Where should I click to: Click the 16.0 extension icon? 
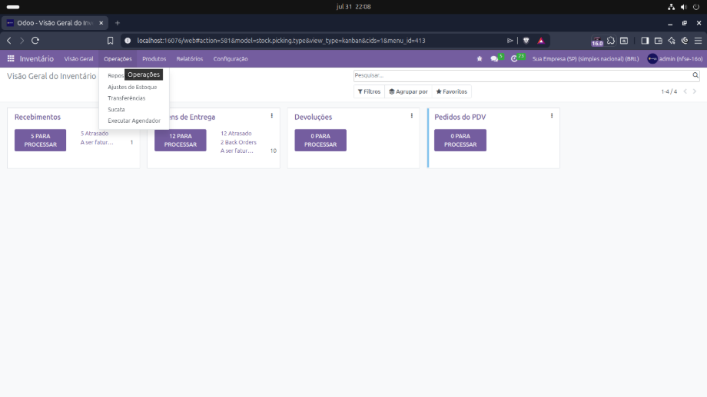[597, 41]
